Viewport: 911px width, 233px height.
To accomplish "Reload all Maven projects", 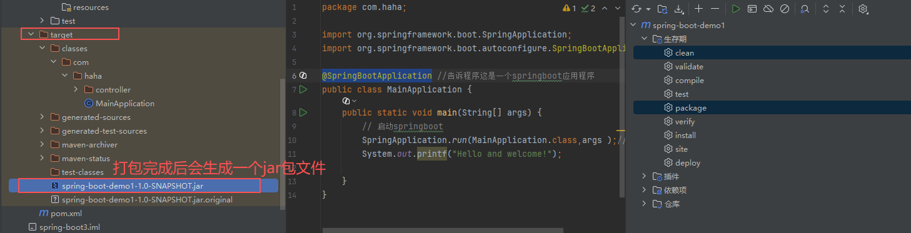I will tap(637, 9).
